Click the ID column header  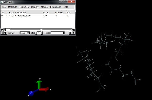[x=3, y=12]
